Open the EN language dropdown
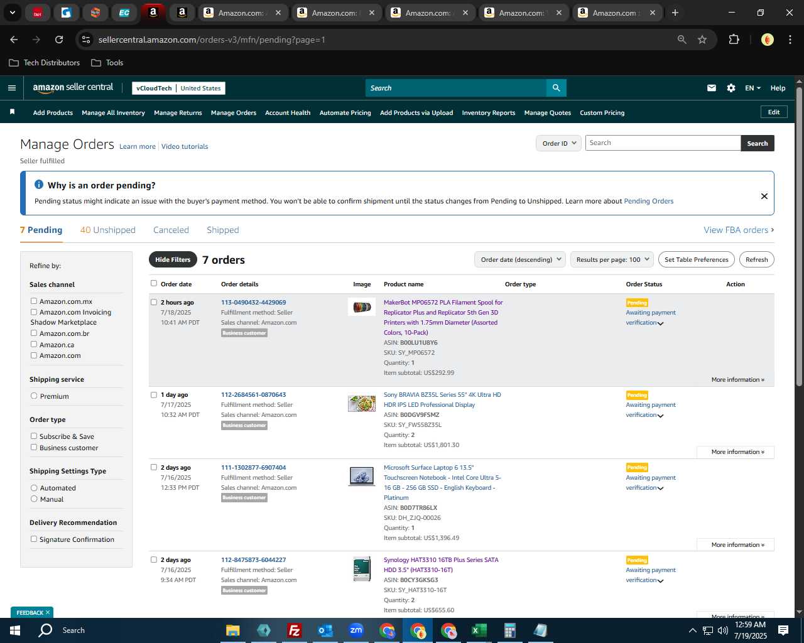The image size is (804, 643). [752, 88]
